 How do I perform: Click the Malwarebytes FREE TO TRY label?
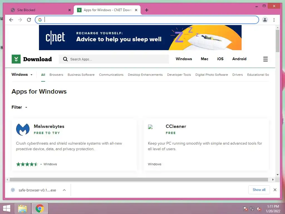tap(47, 133)
